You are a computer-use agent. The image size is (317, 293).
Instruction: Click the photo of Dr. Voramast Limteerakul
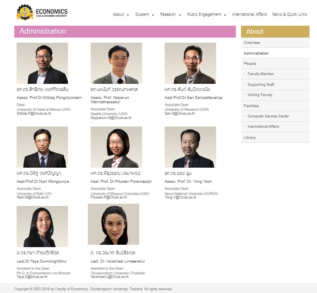(114, 224)
